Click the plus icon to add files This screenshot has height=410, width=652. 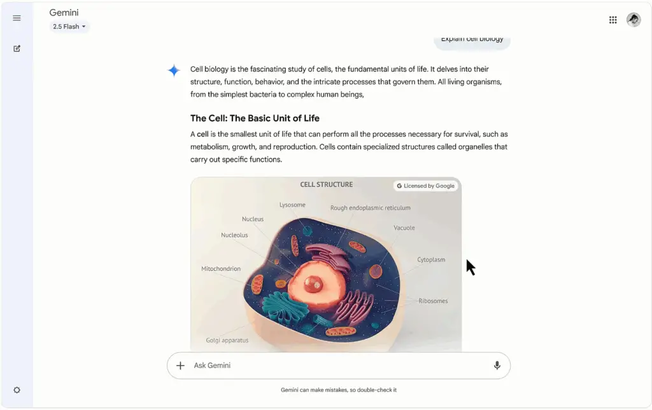click(180, 366)
